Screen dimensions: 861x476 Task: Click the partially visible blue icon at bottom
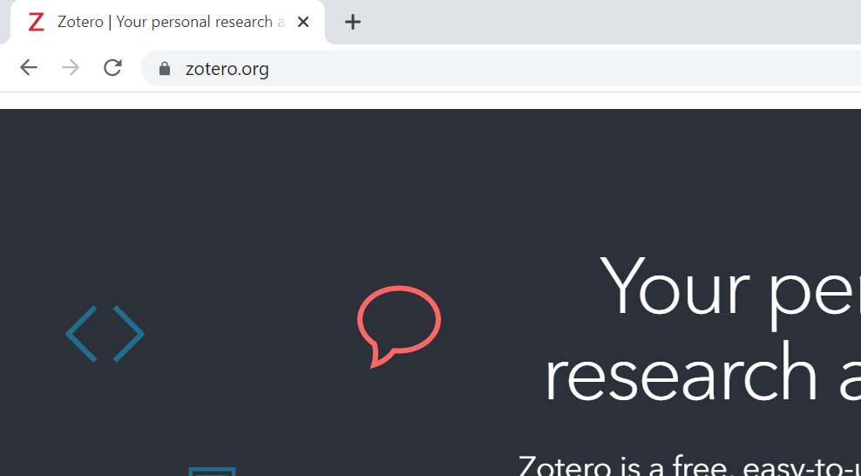click(212, 472)
